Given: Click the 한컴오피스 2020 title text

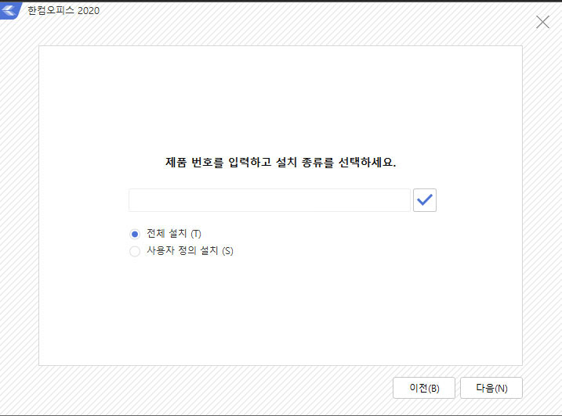Looking at the screenshot, I should 63,12.
